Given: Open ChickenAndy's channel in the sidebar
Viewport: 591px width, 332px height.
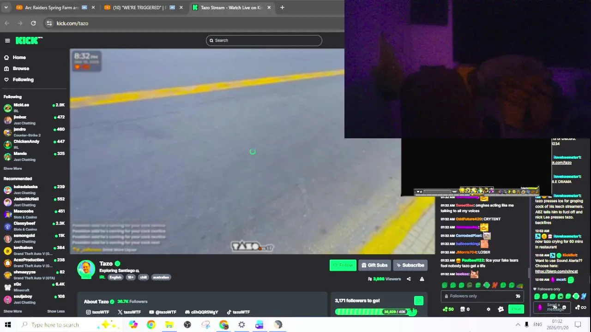Looking at the screenshot, I should coord(34,144).
